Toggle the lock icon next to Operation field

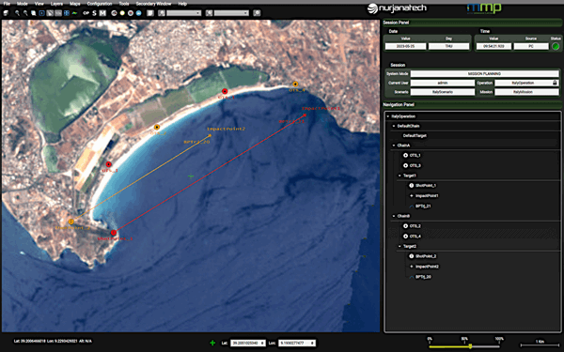(555, 83)
